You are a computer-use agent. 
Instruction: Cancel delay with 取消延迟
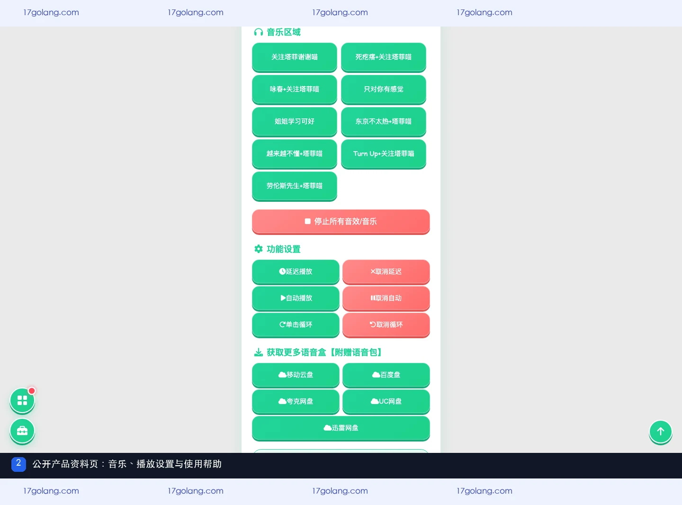click(386, 271)
